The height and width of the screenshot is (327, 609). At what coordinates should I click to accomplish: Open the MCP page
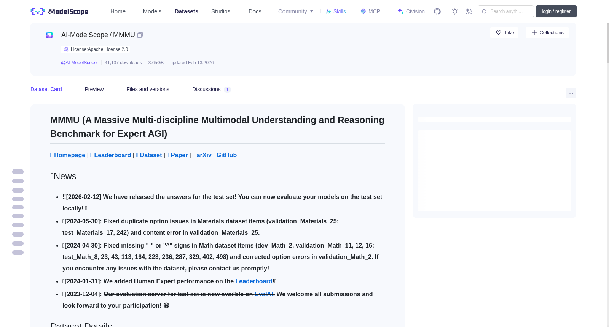(370, 11)
